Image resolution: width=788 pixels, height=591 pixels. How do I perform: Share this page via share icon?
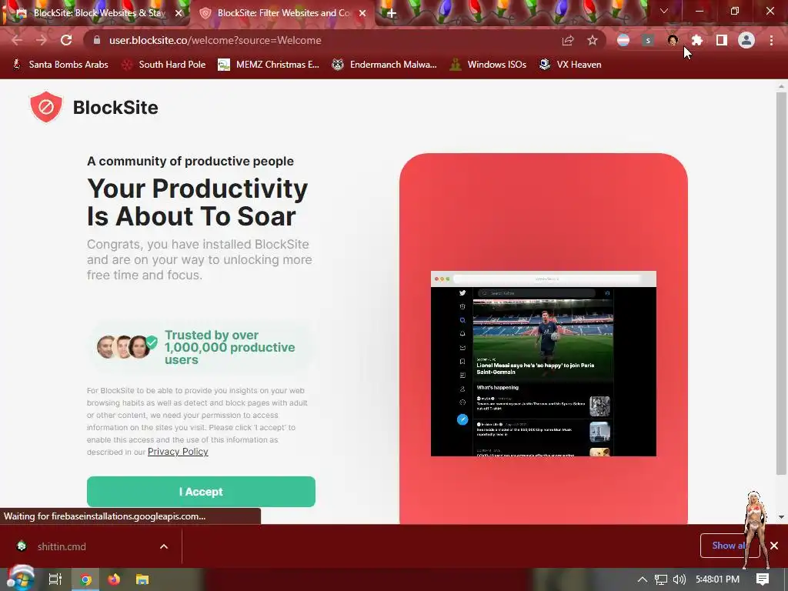(568, 40)
